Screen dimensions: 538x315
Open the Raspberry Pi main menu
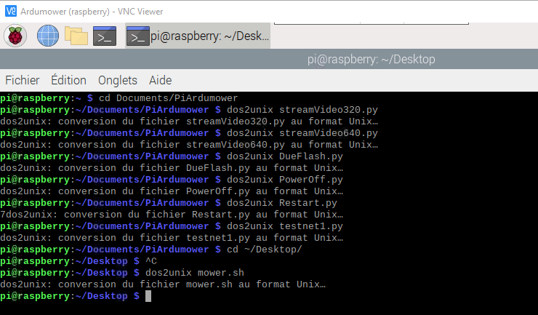(15, 36)
